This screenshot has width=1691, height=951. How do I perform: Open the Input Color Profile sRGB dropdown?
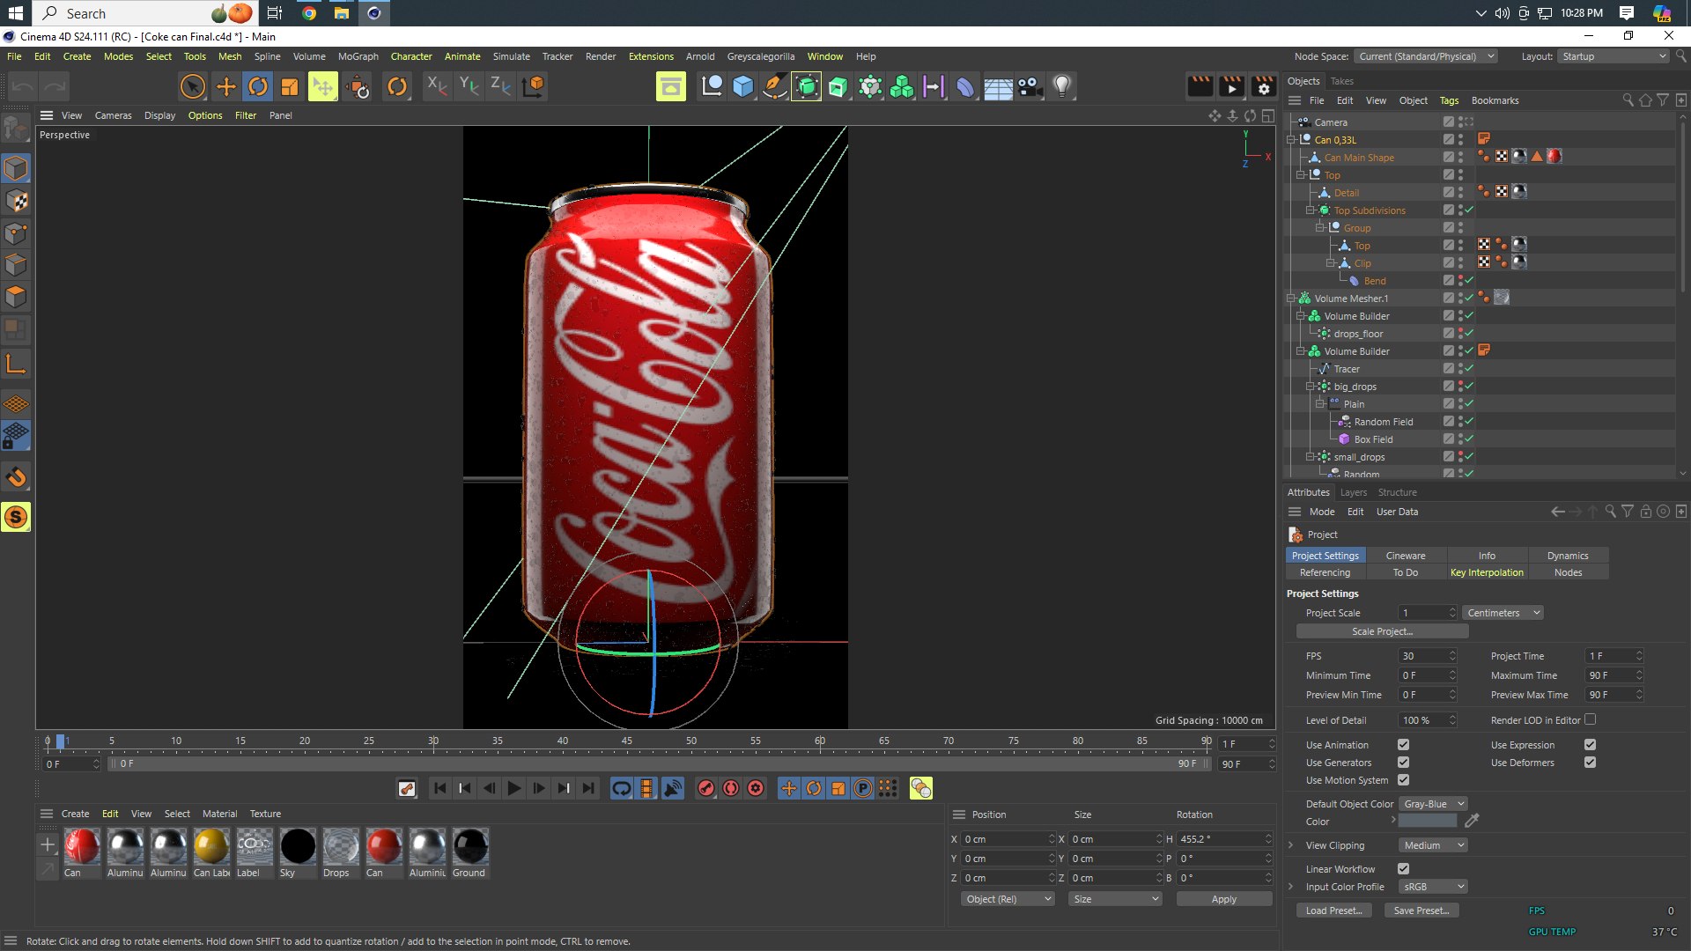(x=1433, y=887)
